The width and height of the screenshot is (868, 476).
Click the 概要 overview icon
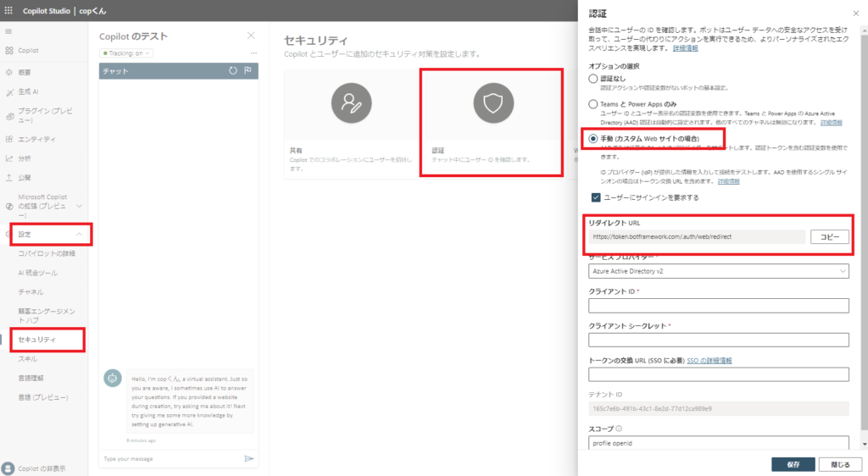(x=9, y=73)
